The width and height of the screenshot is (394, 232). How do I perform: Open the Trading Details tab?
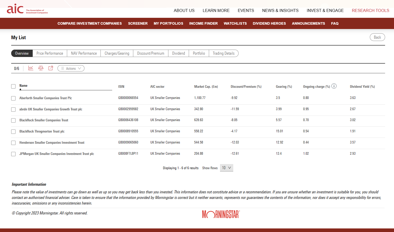click(224, 53)
